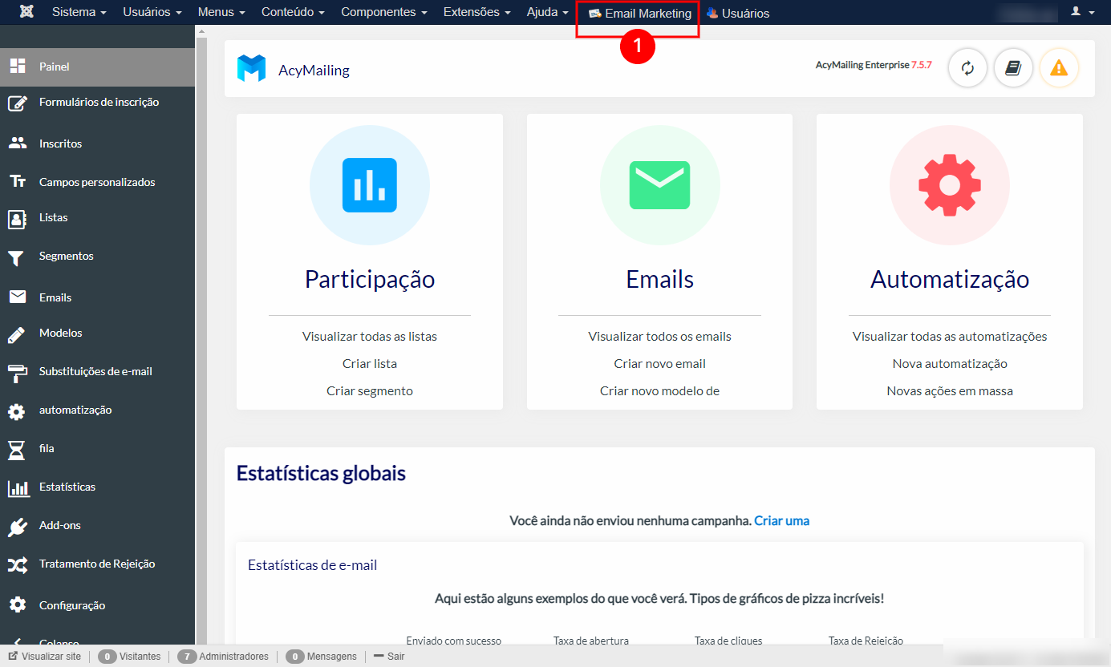Open the Extensões dropdown
1111x667 pixels.
click(476, 12)
